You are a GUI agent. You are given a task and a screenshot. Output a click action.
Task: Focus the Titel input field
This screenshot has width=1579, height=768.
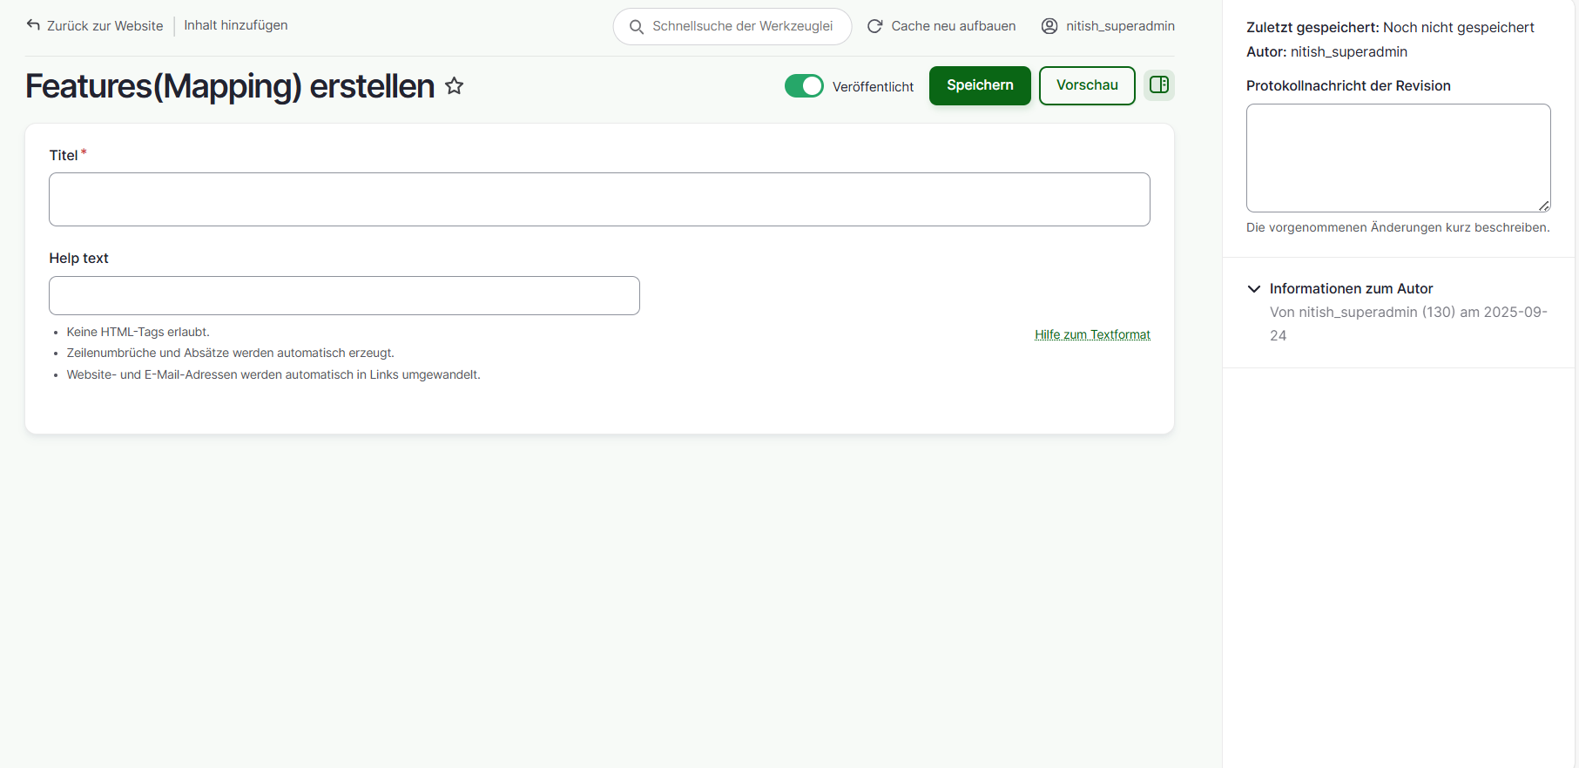[x=599, y=199]
